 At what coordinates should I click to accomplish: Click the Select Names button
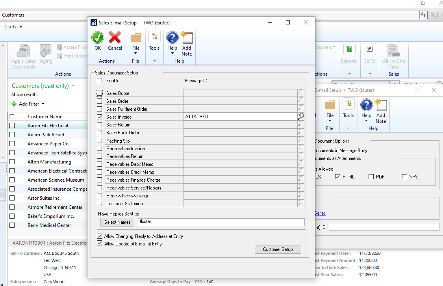(x=117, y=222)
